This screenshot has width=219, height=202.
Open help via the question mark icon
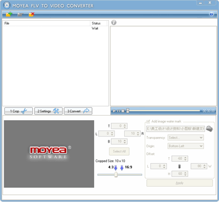[211, 14]
